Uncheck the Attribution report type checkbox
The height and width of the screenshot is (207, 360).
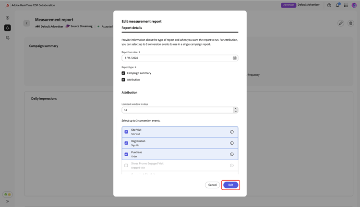[x=123, y=80]
